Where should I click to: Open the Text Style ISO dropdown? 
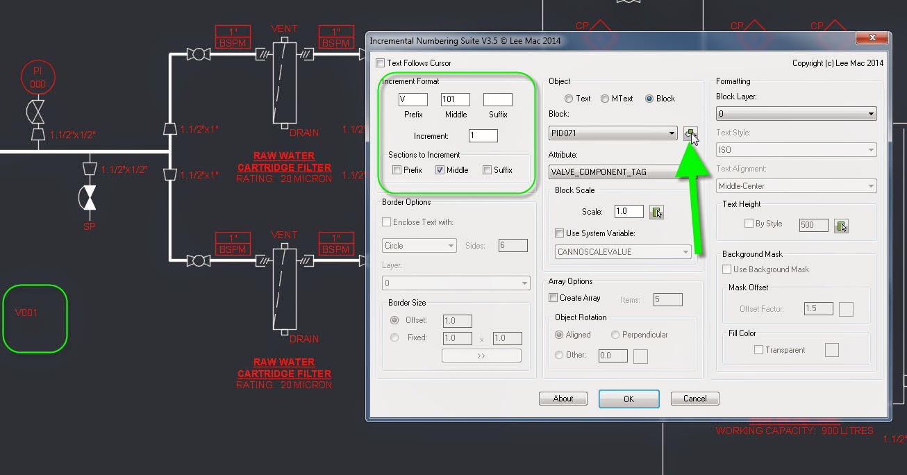796,150
